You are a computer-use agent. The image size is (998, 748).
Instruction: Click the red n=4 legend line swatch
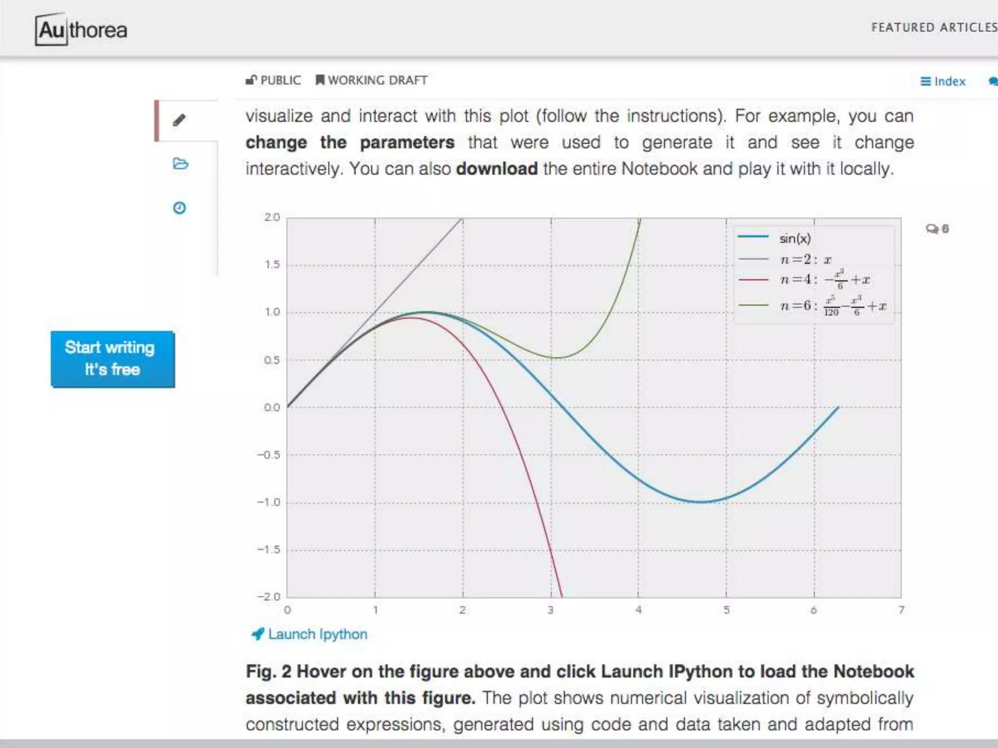click(x=753, y=280)
